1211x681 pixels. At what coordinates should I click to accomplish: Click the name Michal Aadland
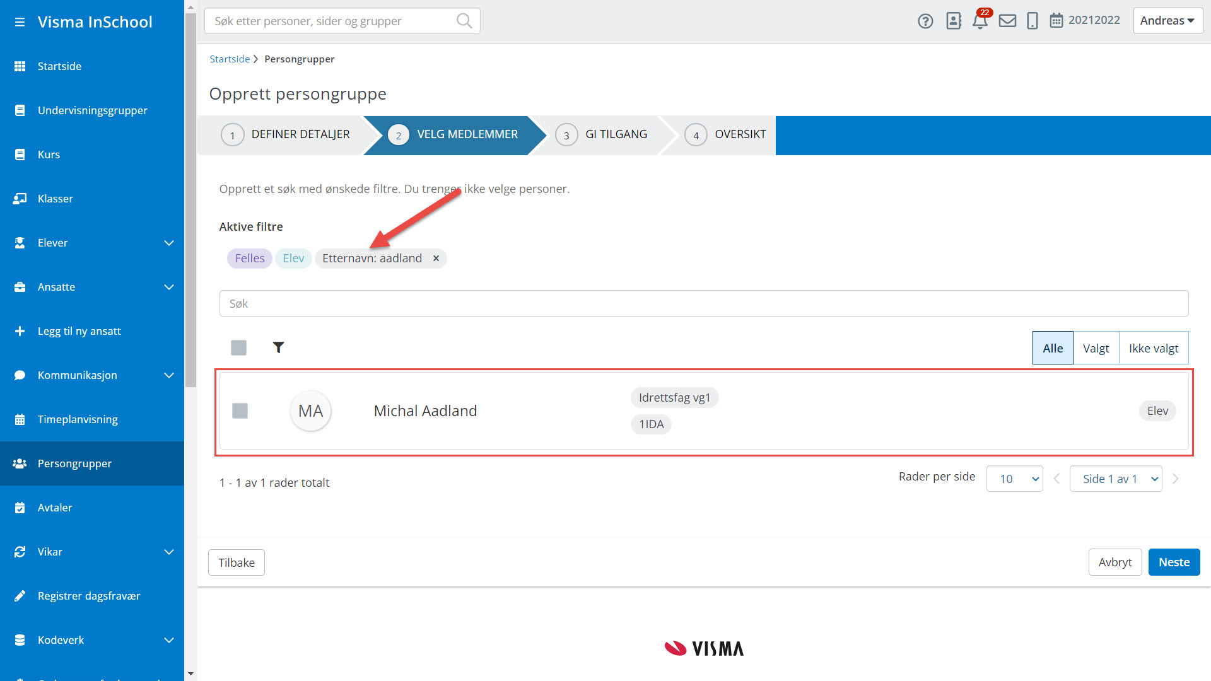pos(425,411)
